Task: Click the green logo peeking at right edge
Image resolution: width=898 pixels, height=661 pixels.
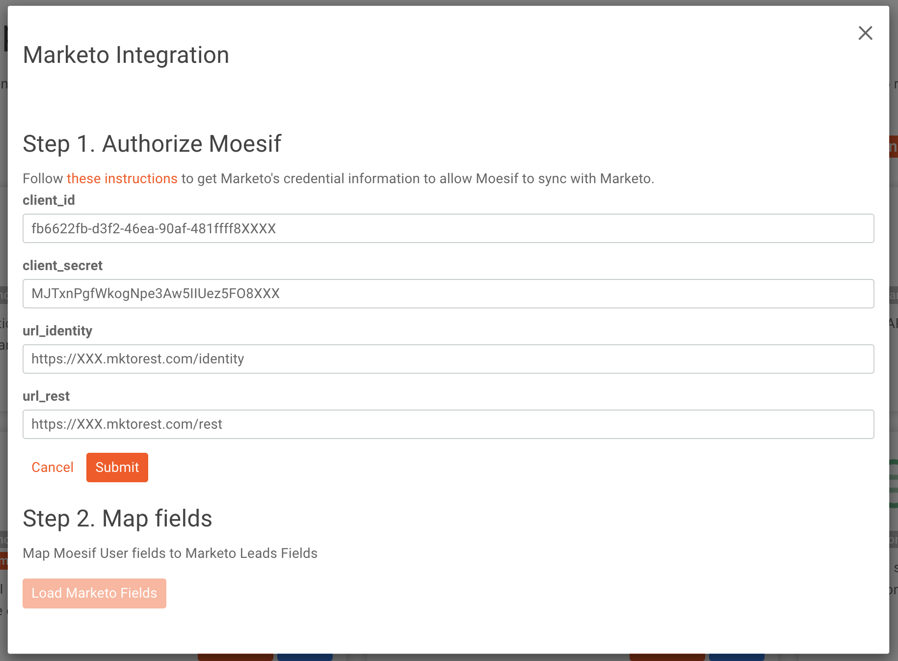Action: (894, 484)
